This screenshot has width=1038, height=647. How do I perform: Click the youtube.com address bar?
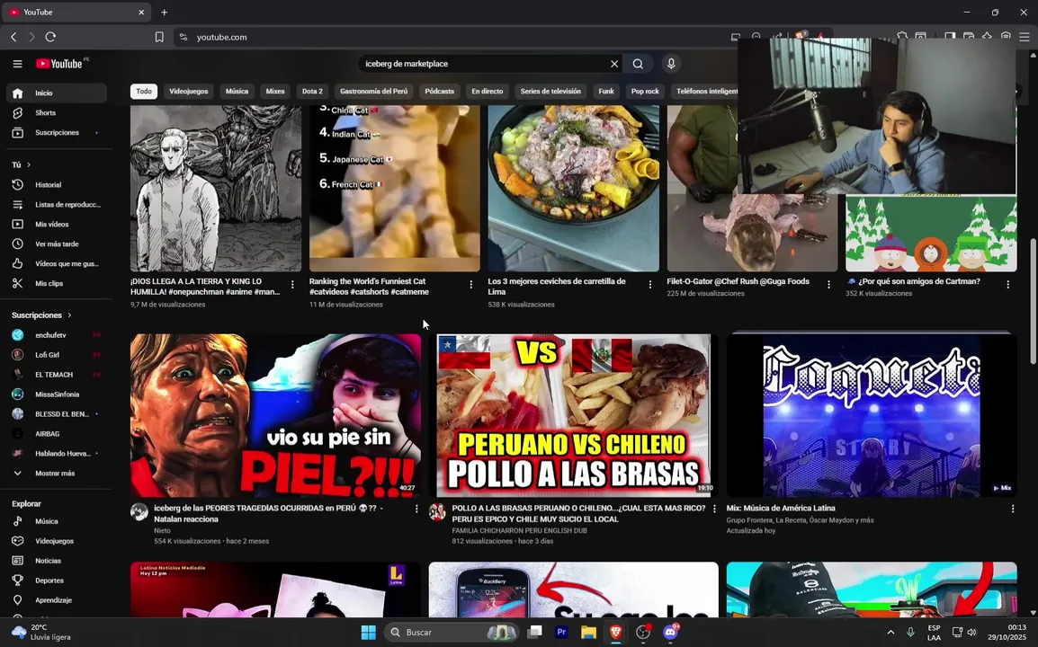pos(450,37)
